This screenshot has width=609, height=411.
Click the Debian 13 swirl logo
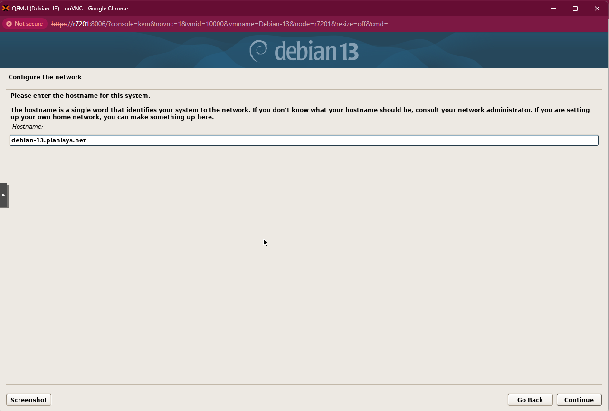(257, 49)
